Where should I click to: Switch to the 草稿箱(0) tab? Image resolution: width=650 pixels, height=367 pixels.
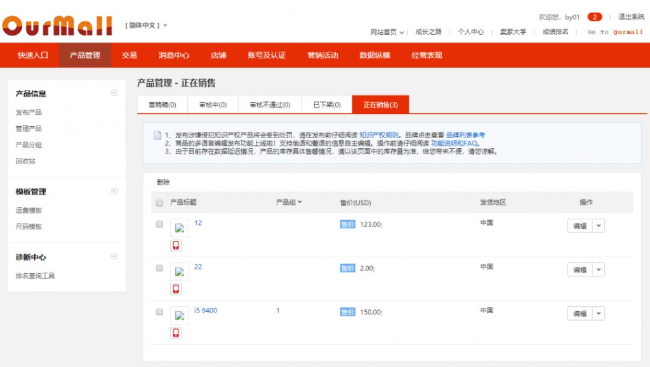tap(162, 105)
